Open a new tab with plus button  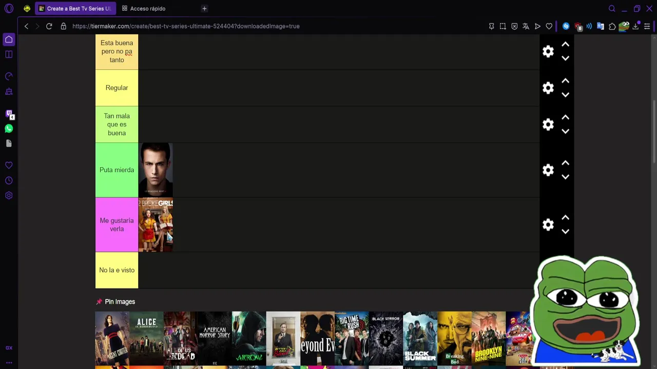204,9
